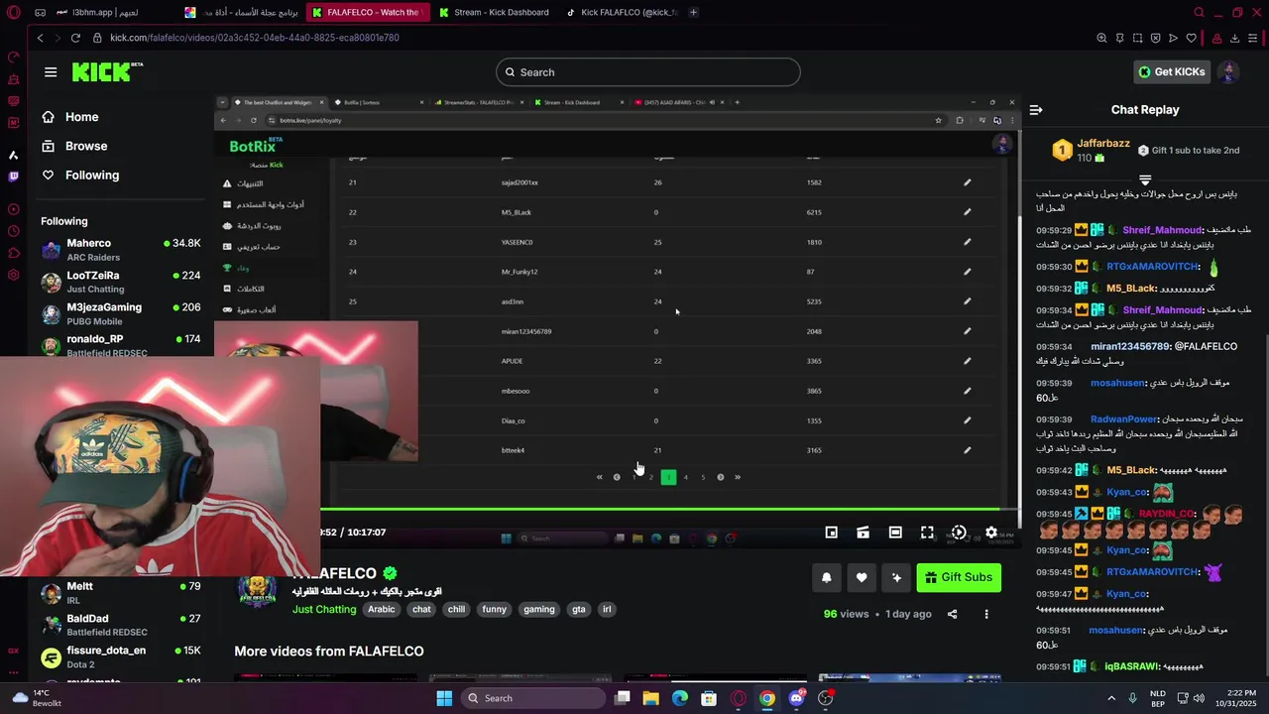Open Windows Start menu
This screenshot has width=1269, height=714.
444,698
